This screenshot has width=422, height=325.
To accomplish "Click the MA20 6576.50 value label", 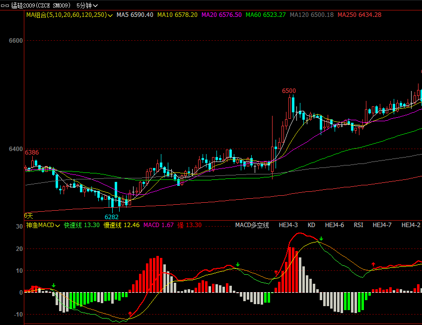I will (221, 15).
